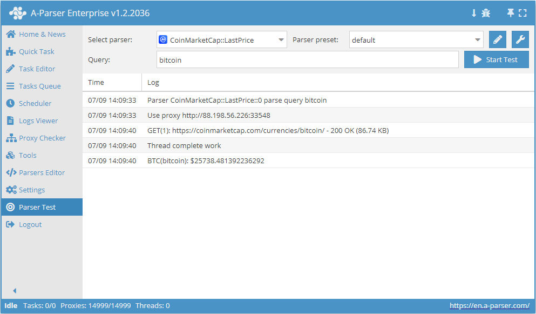
Task: Click the Query input field
Action: click(x=307, y=60)
